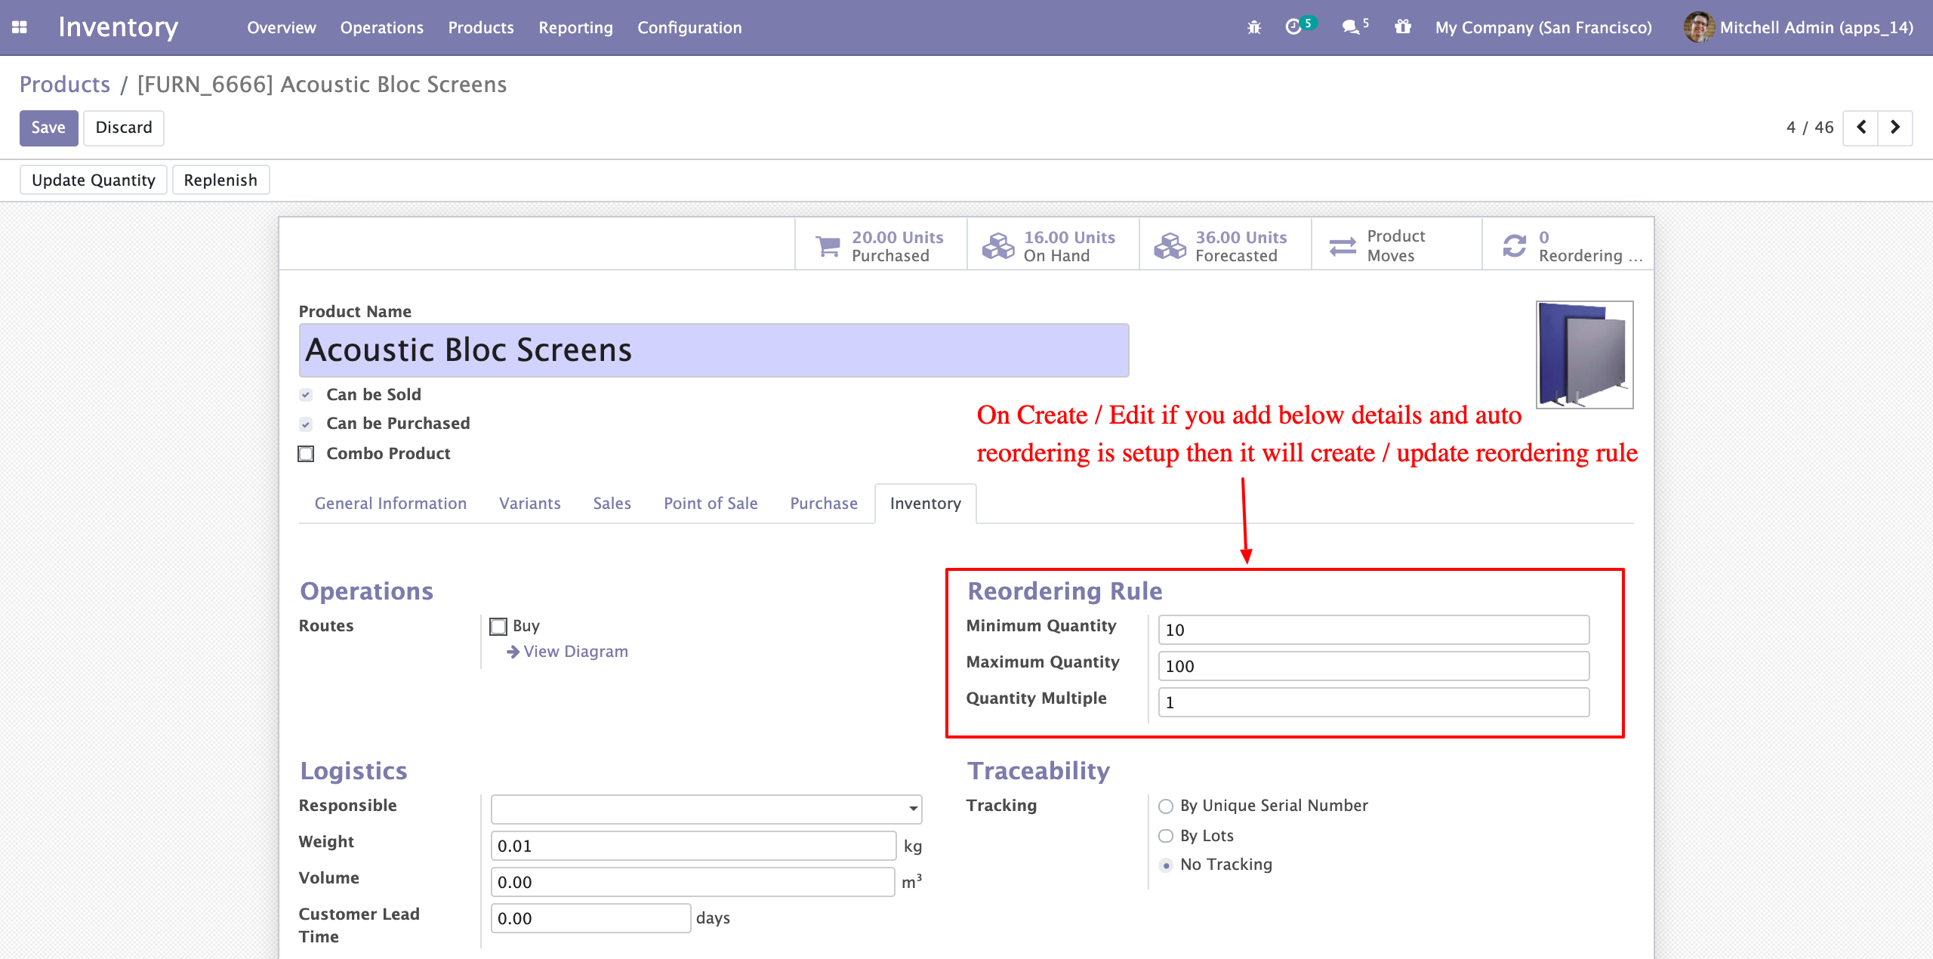
Task: Switch to the Purchase tab
Action: 824,504
